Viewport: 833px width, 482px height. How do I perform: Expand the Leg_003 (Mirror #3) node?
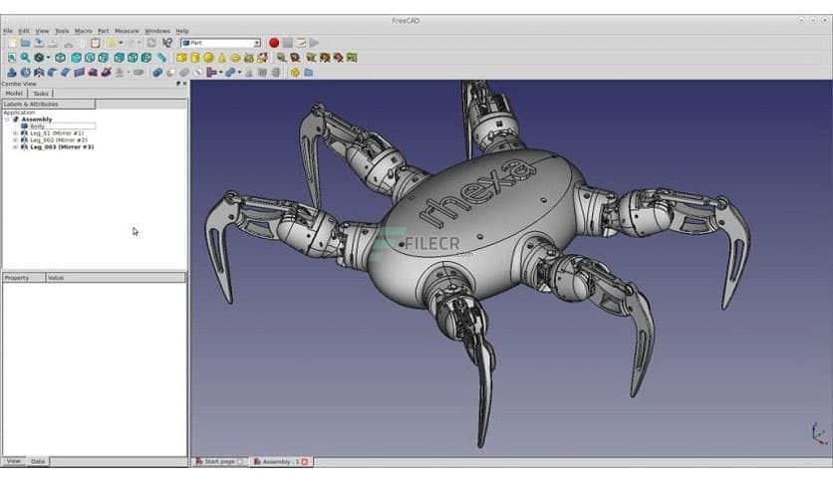tap(15, 147)
